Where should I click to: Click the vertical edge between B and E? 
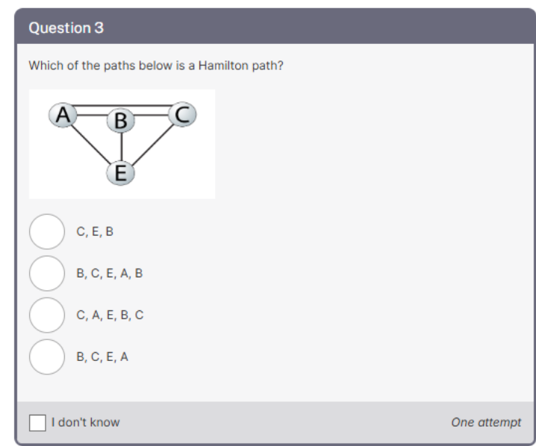click(x=120, y=148)
